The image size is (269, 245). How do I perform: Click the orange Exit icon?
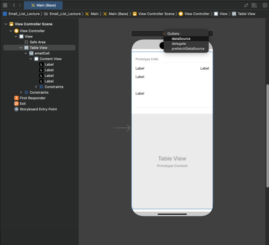(x=16, y=104)
